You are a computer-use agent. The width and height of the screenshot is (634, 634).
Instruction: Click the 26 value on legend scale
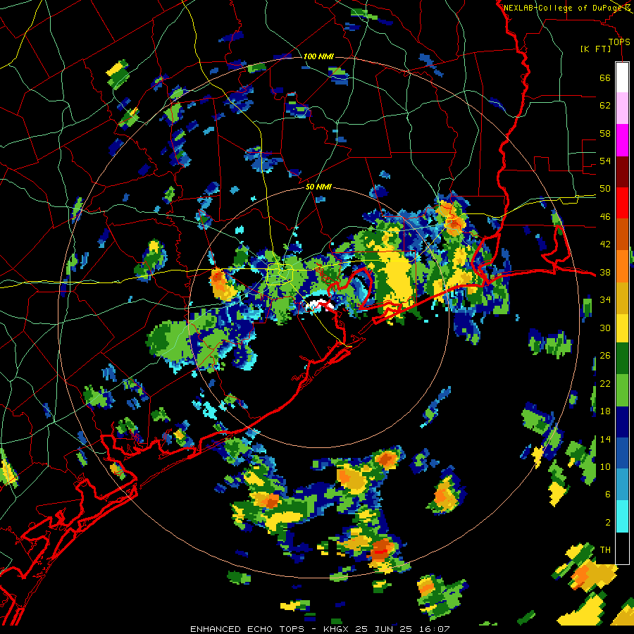pyautogui.click(x=605, y=356)
